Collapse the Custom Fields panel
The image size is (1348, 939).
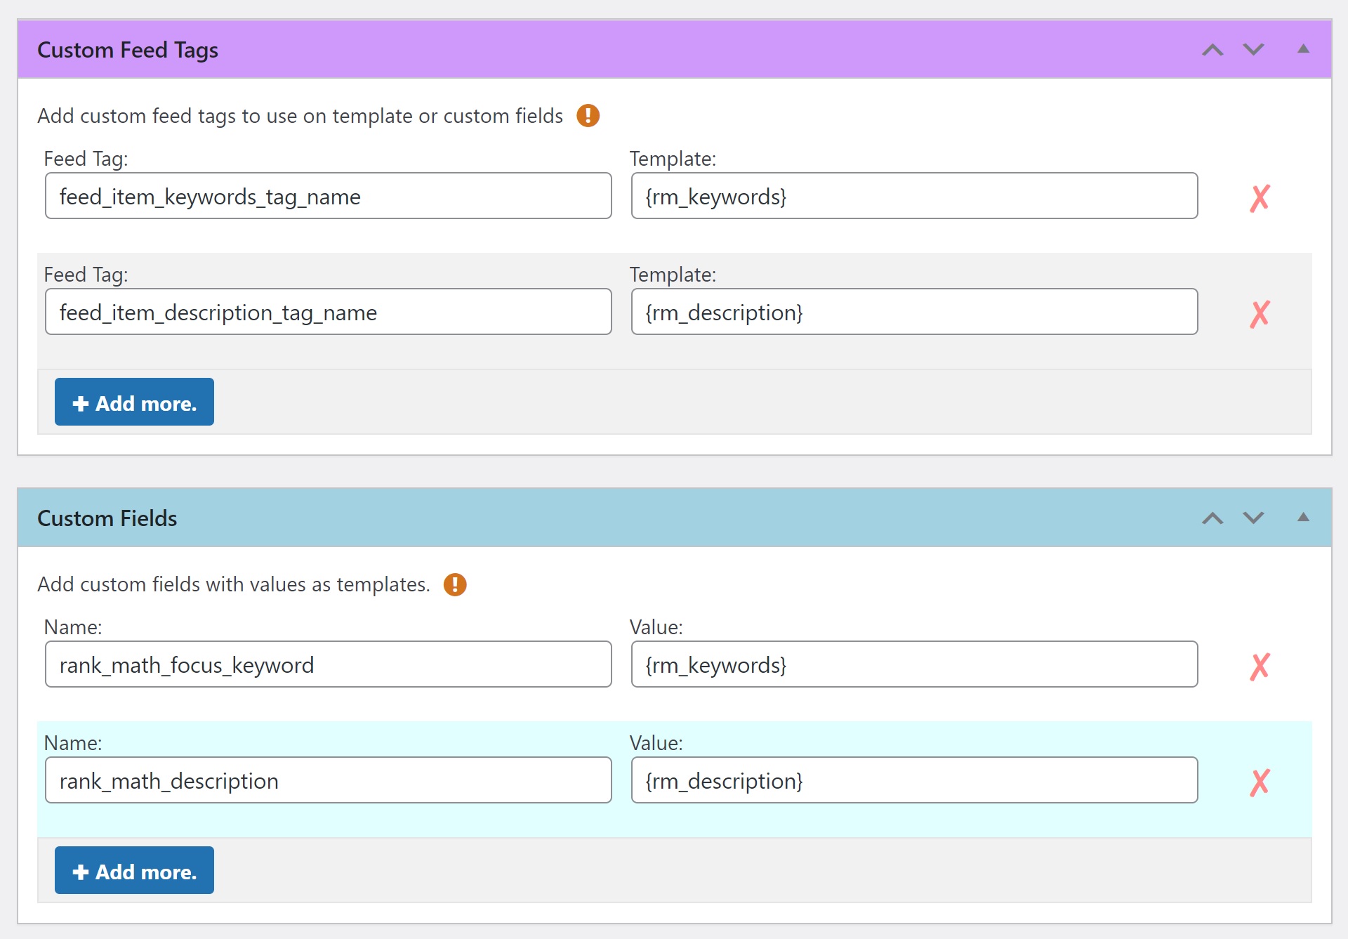[x=1303, y=518]
